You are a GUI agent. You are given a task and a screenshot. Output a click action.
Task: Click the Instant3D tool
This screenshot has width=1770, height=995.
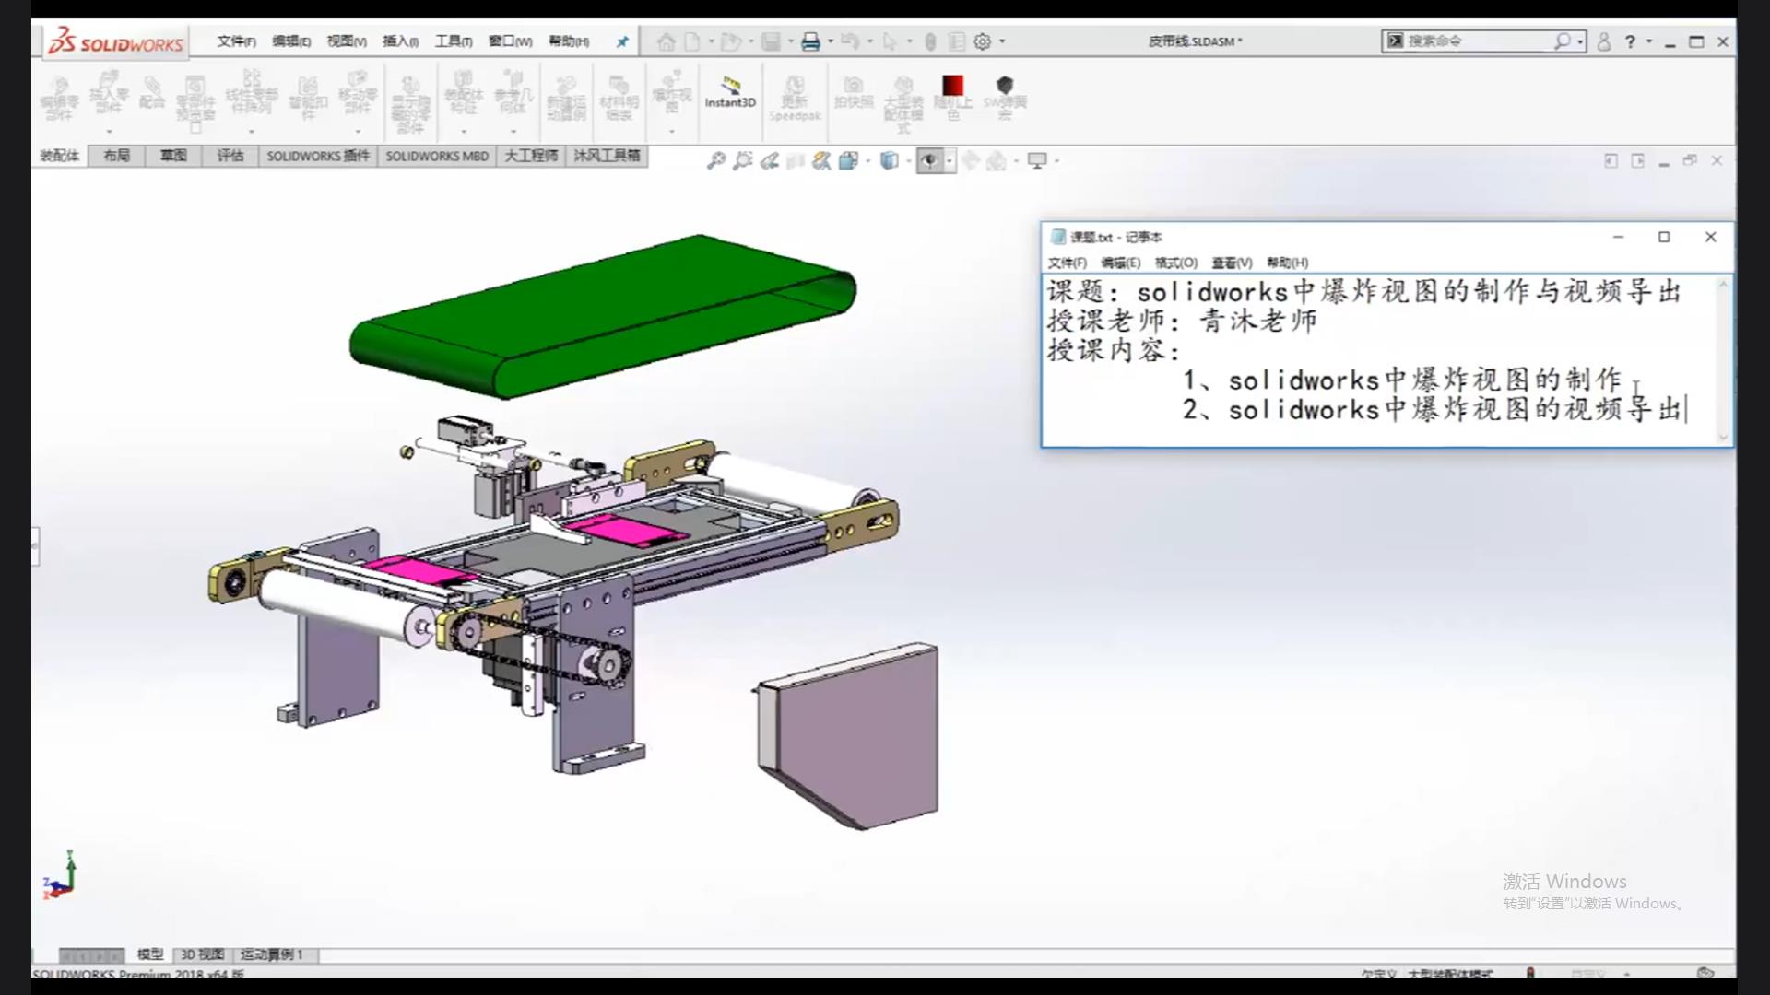click(730, 93)
